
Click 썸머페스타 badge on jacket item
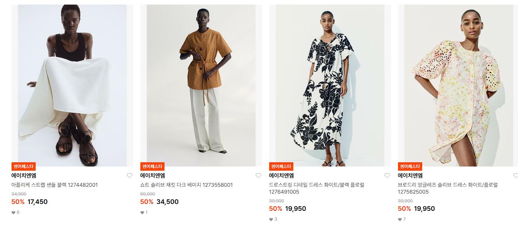coord(153,167)
